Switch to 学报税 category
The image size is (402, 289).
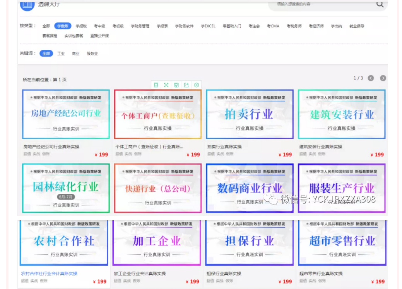point(81,26)
